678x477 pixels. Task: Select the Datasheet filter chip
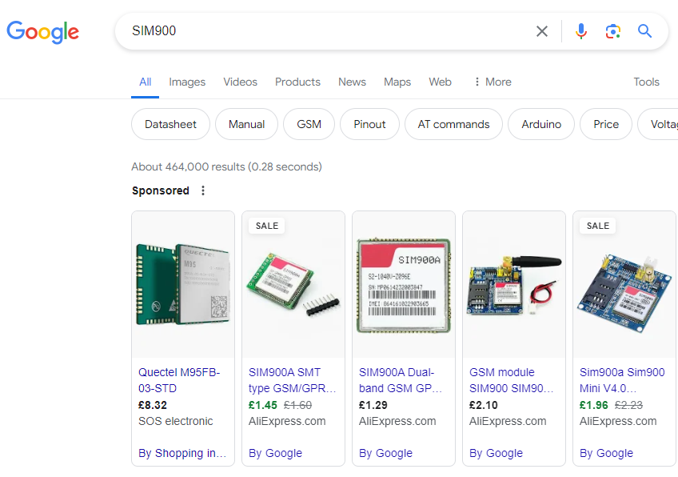tap(170, 124)
